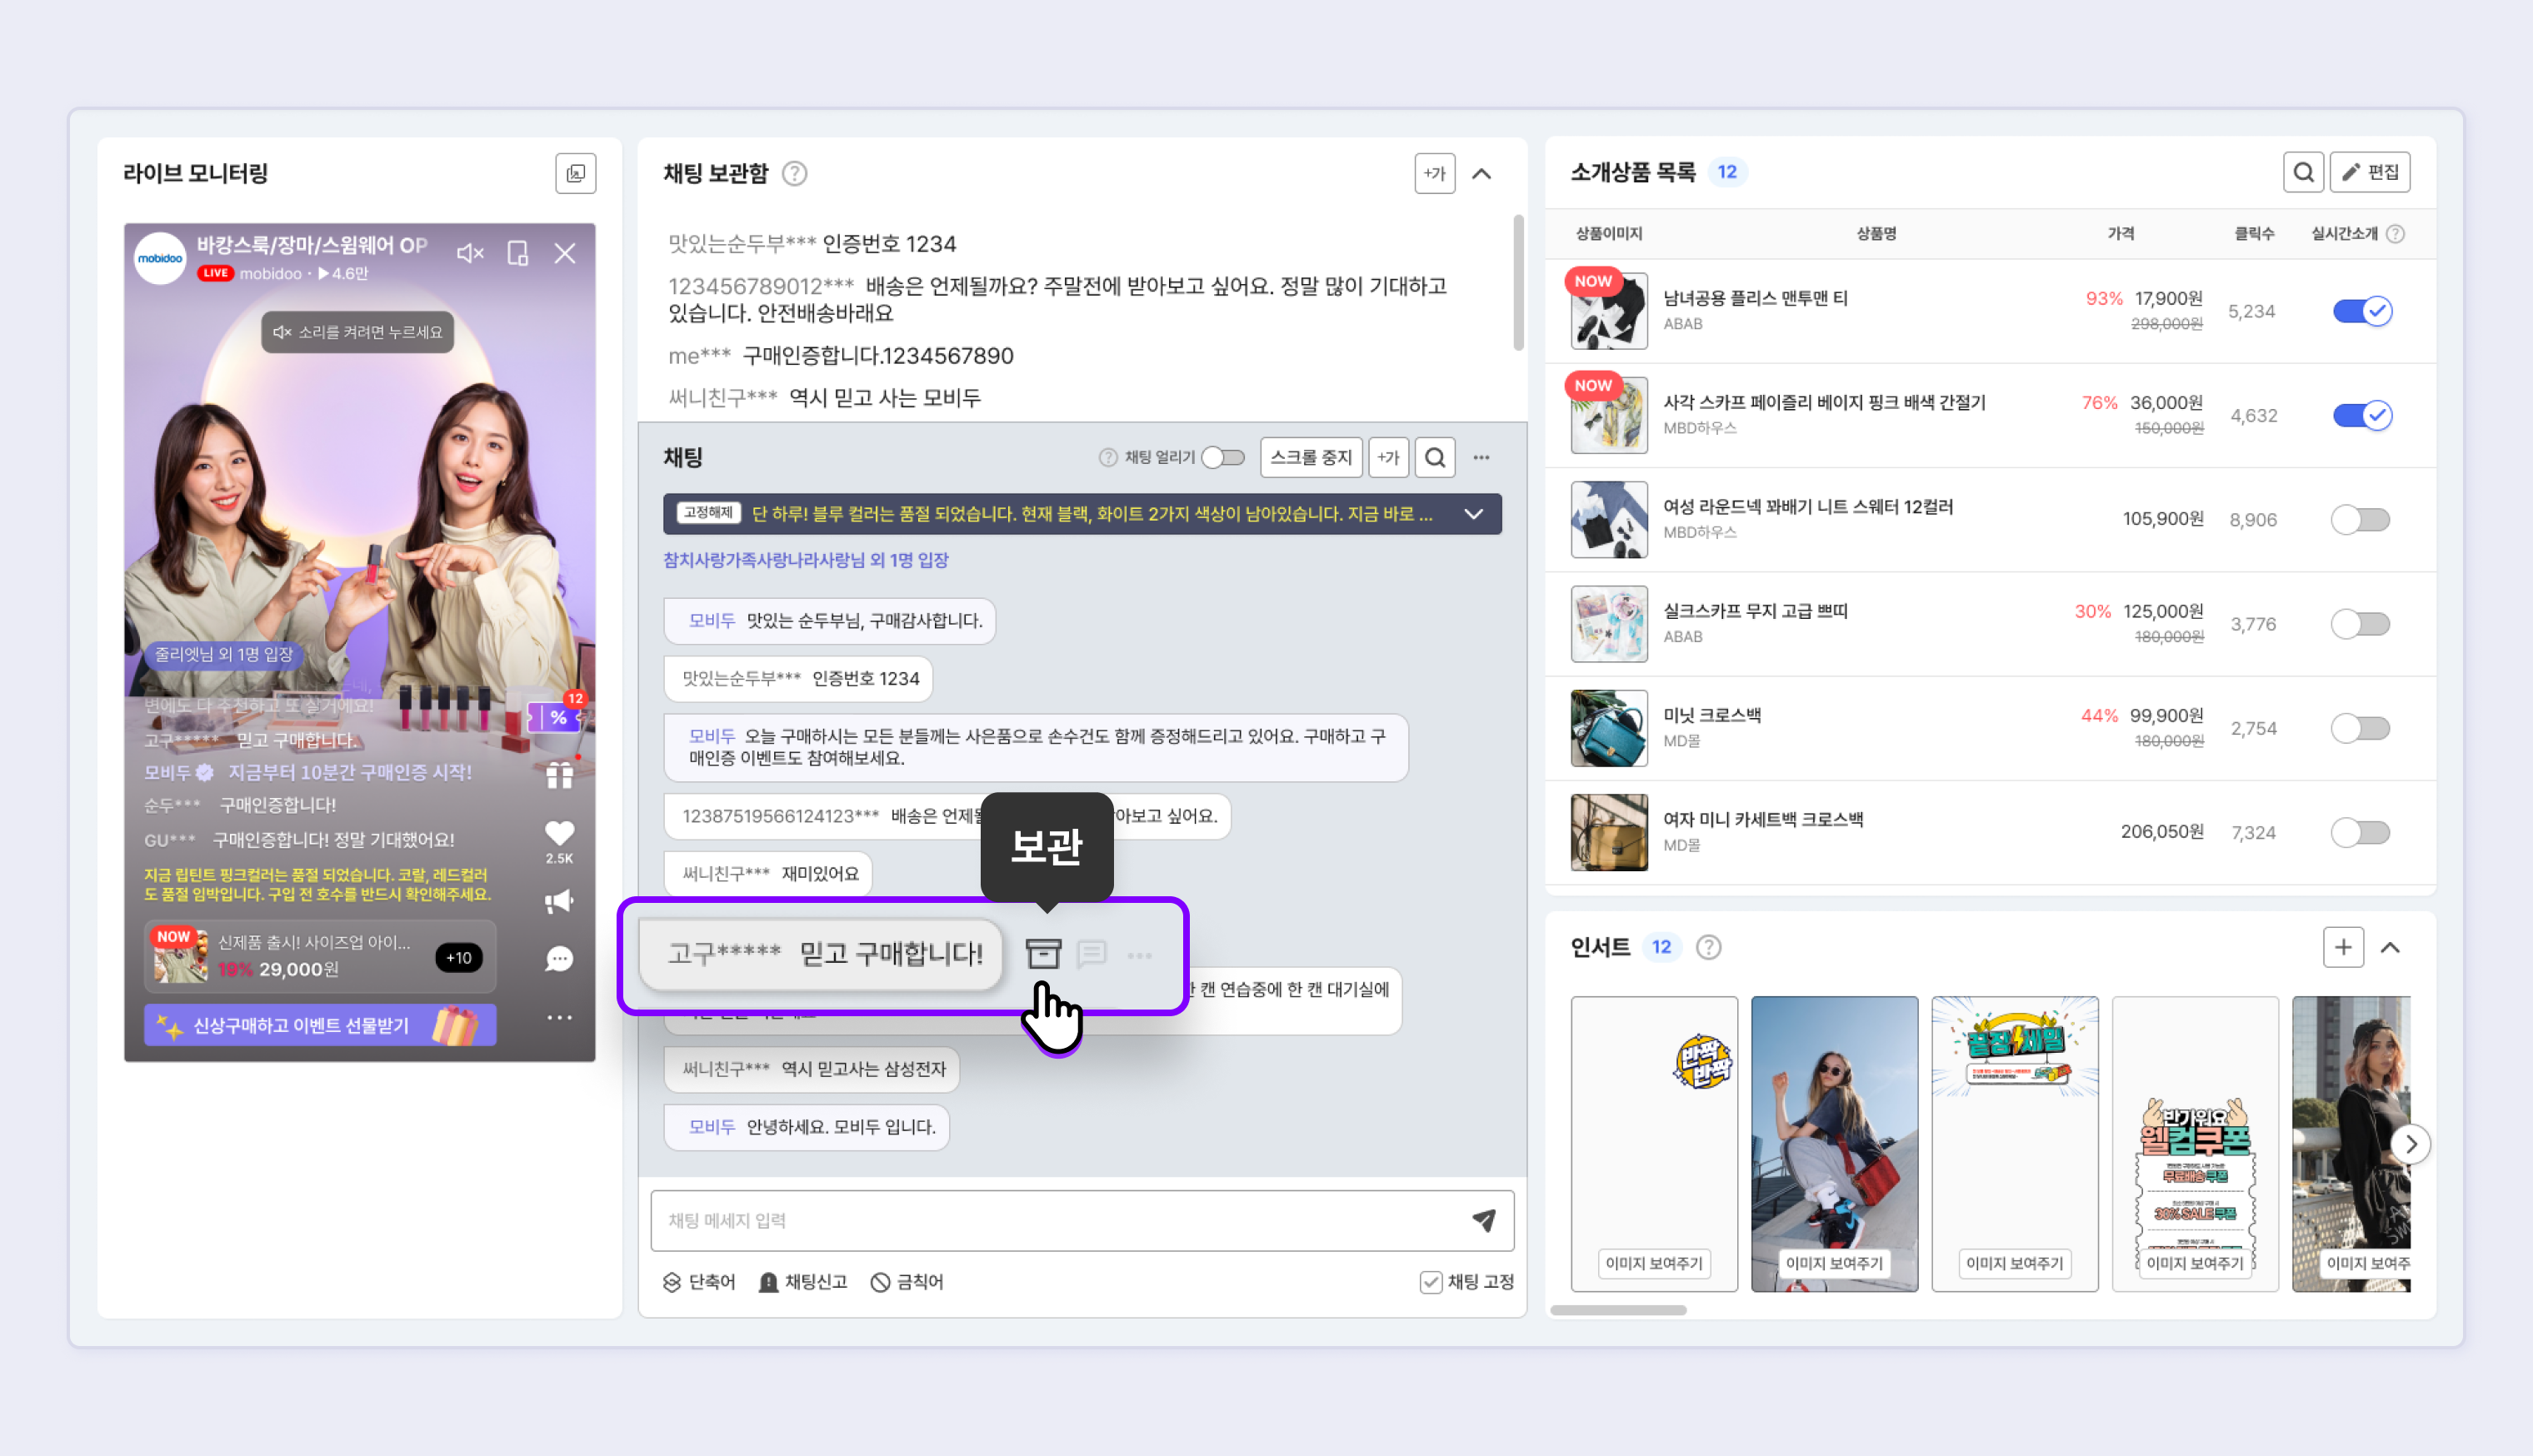
Task: Unmute the live video sound icon
Action: pos(470,253)
